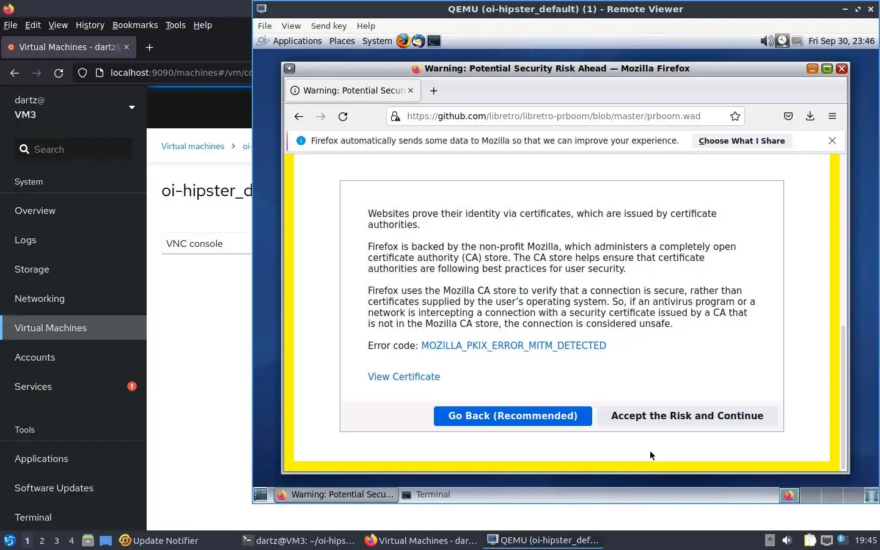Viewport: 880px width, 550px height.
Task: Click the network status icon in guest panel
Action: (x=797, y=41)
